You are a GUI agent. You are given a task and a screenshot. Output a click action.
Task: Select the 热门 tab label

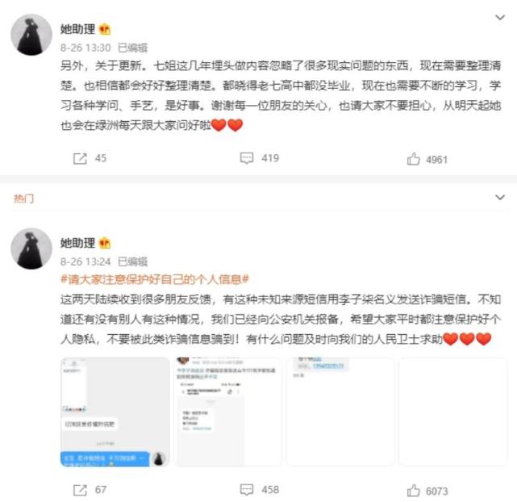23,199
